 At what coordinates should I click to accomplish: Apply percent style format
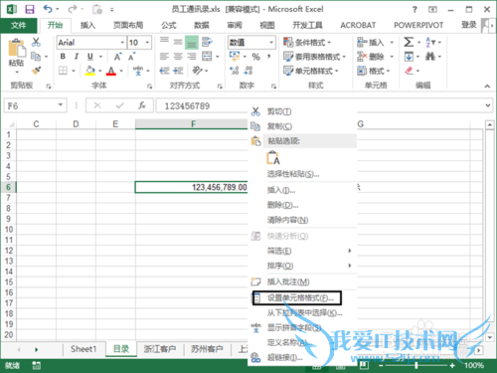pos(255,57)
